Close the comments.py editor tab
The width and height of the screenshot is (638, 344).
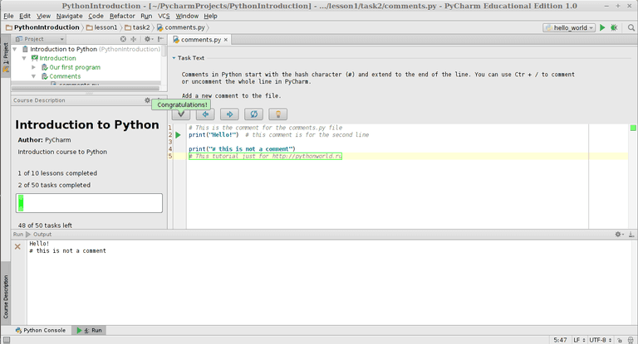[x=226, y=40]
